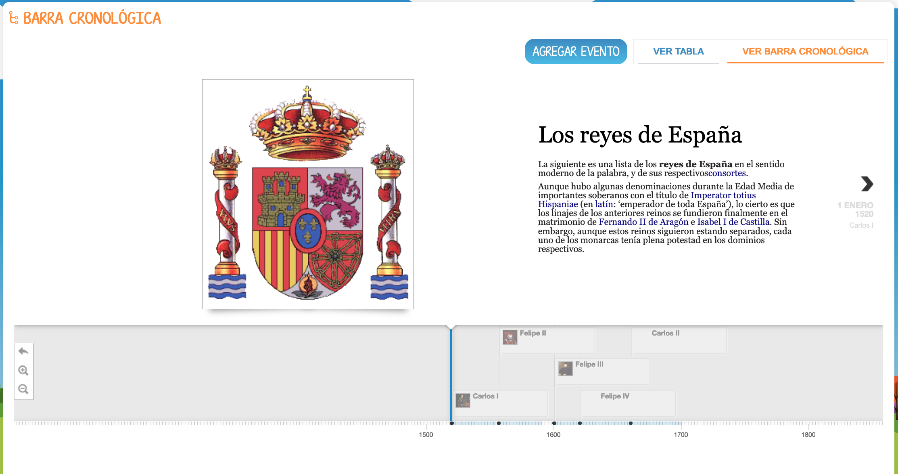
Task: Open the Isabel I de Castilla link
Action: click(733, 222)
